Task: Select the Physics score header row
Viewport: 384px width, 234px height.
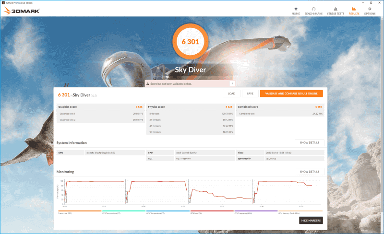Action: (x=190, y=107)
